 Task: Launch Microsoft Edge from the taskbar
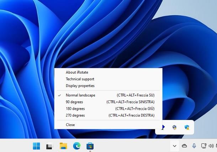[x=77, y=146]
